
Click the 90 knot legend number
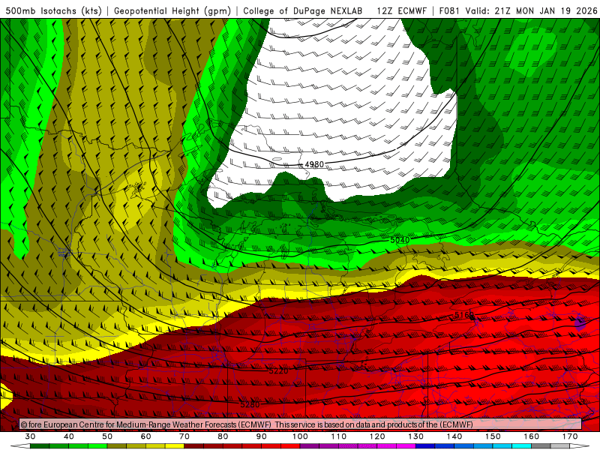[x=261, y=436]
